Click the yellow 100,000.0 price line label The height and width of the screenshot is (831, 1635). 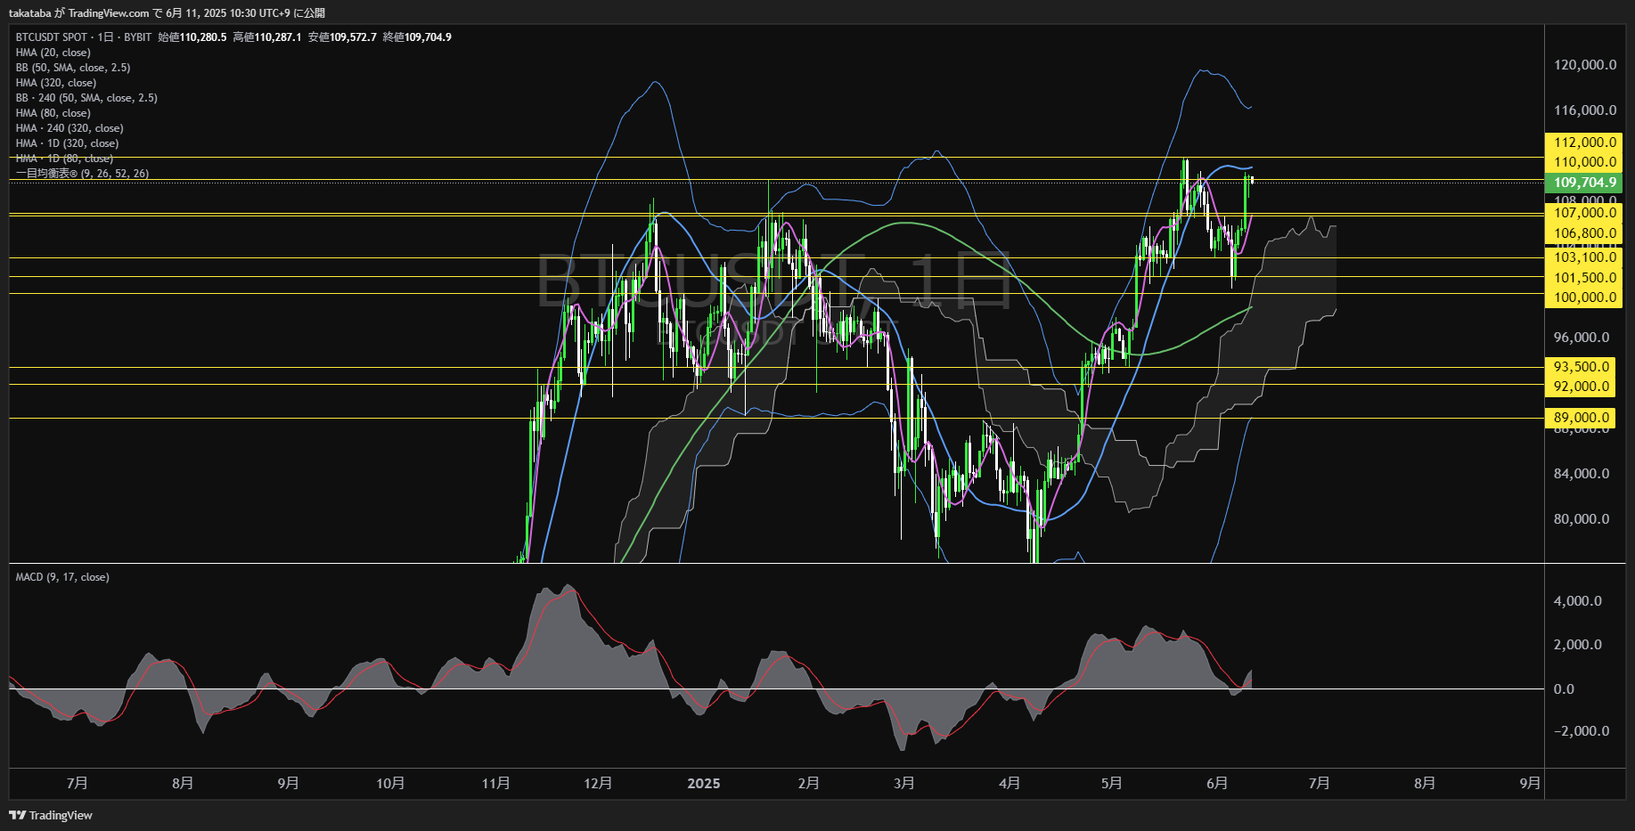pyautogui.click(x=1583, y=297)
